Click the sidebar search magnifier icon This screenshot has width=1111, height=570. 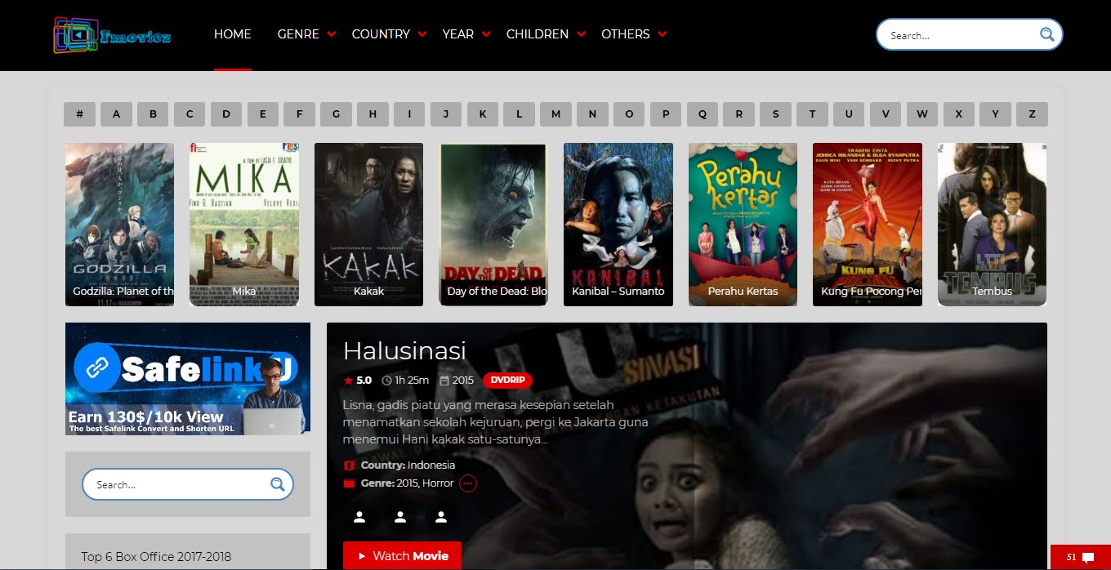[277, 484]
